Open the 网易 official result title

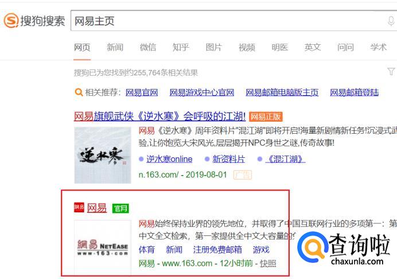click(x=97, y=208)
